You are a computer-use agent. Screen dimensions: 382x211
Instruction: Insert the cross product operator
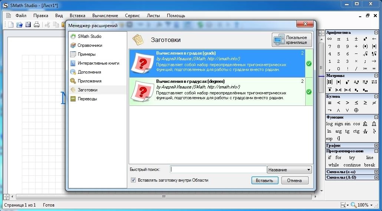point(374,82)
